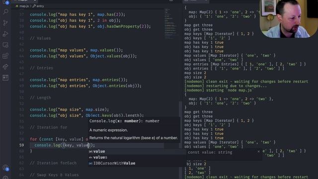Screen dimensions: 318x179
Task: Click the '// Iteration forEach' comment
Action: (53, 163)
